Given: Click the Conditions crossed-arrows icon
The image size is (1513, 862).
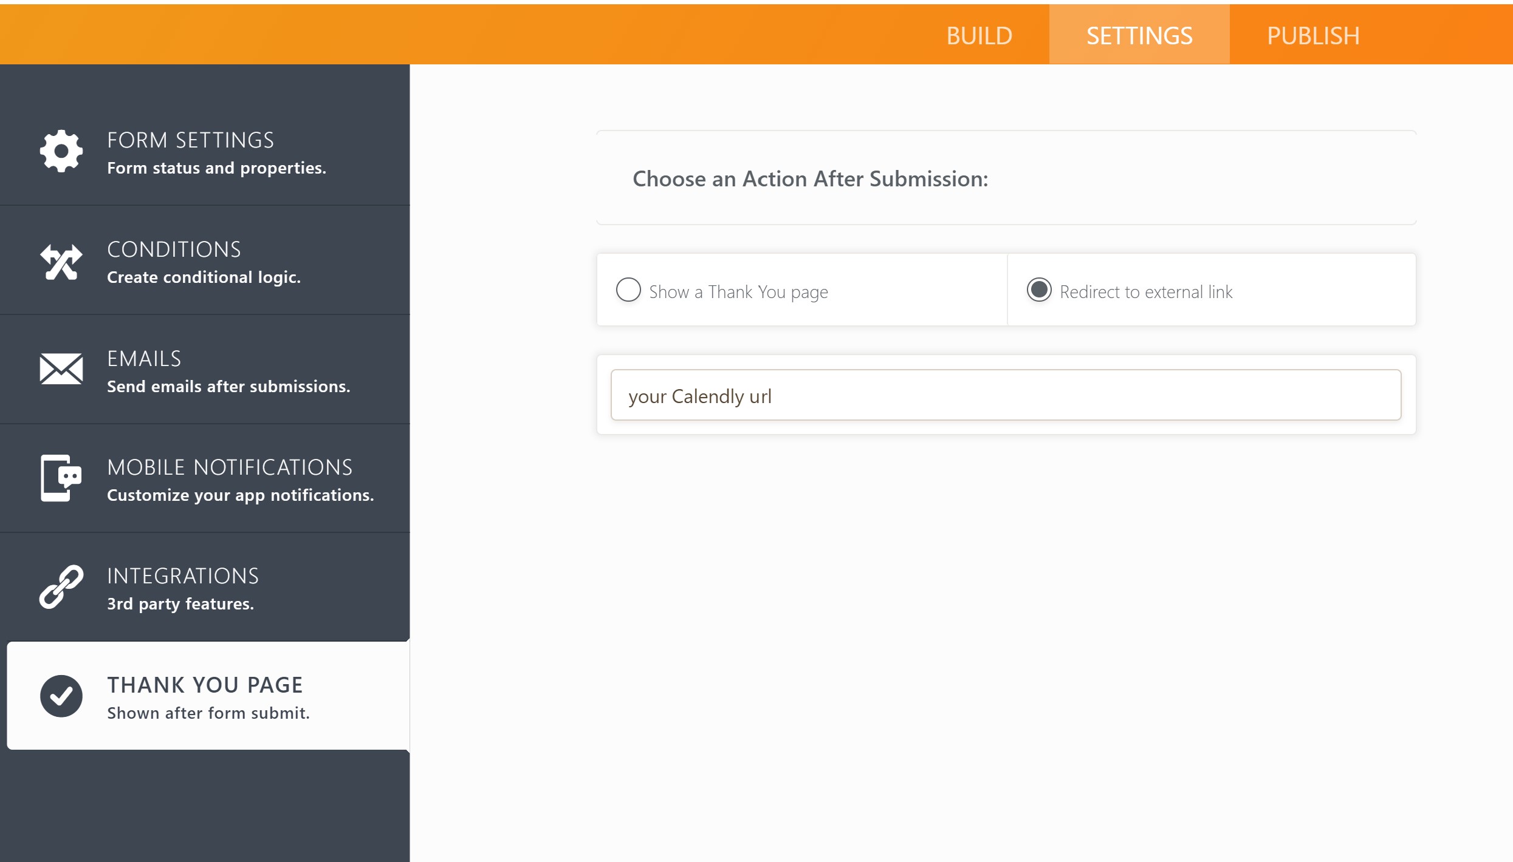Looking at the screenshot, I should tap(61, 262).
